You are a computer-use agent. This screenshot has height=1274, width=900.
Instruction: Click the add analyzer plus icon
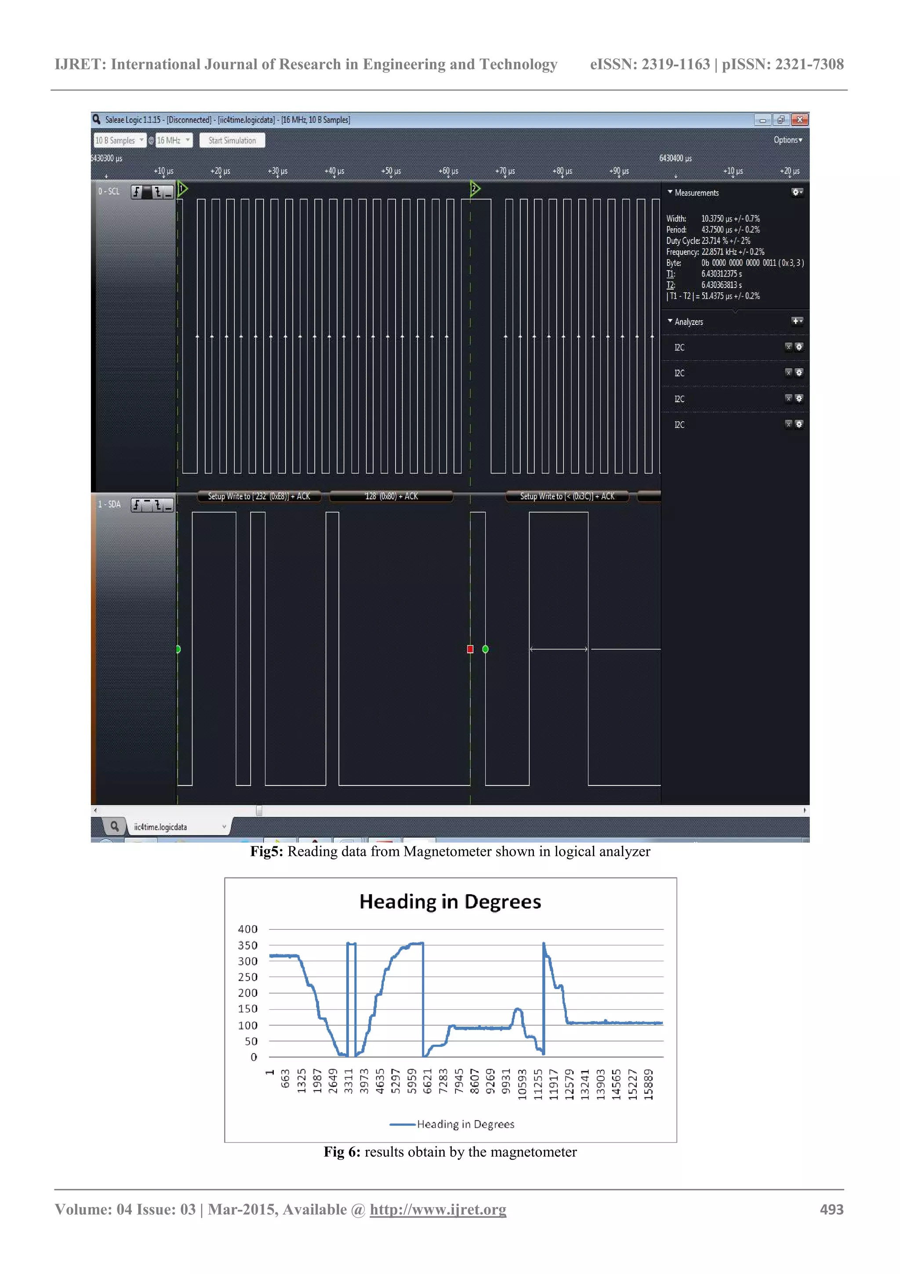point(797,321)
